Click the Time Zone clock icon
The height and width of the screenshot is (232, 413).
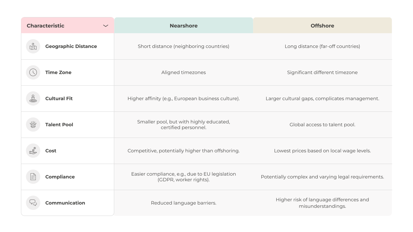33,72
